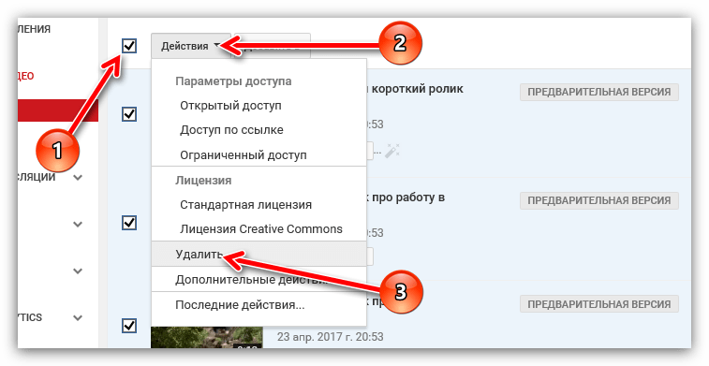709x366 pixels.
Task: Click Удалить in the actions menu
Action: [x=258, y=254]
